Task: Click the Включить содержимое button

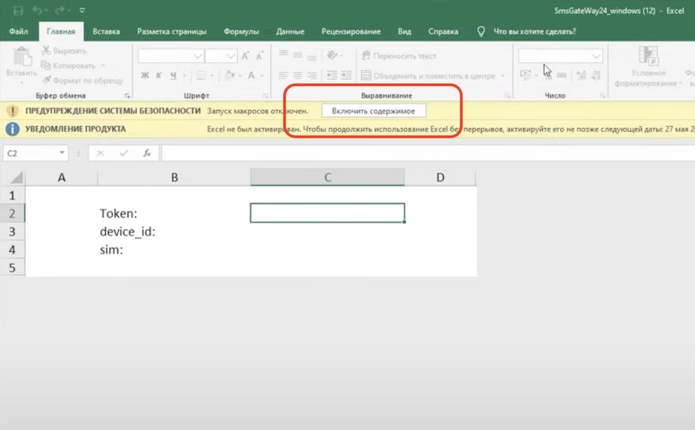Action: pos(374,111)
